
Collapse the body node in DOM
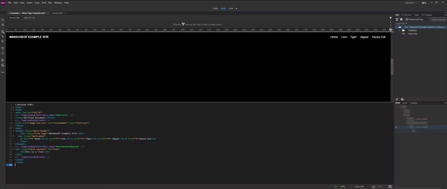pos(402,115)
